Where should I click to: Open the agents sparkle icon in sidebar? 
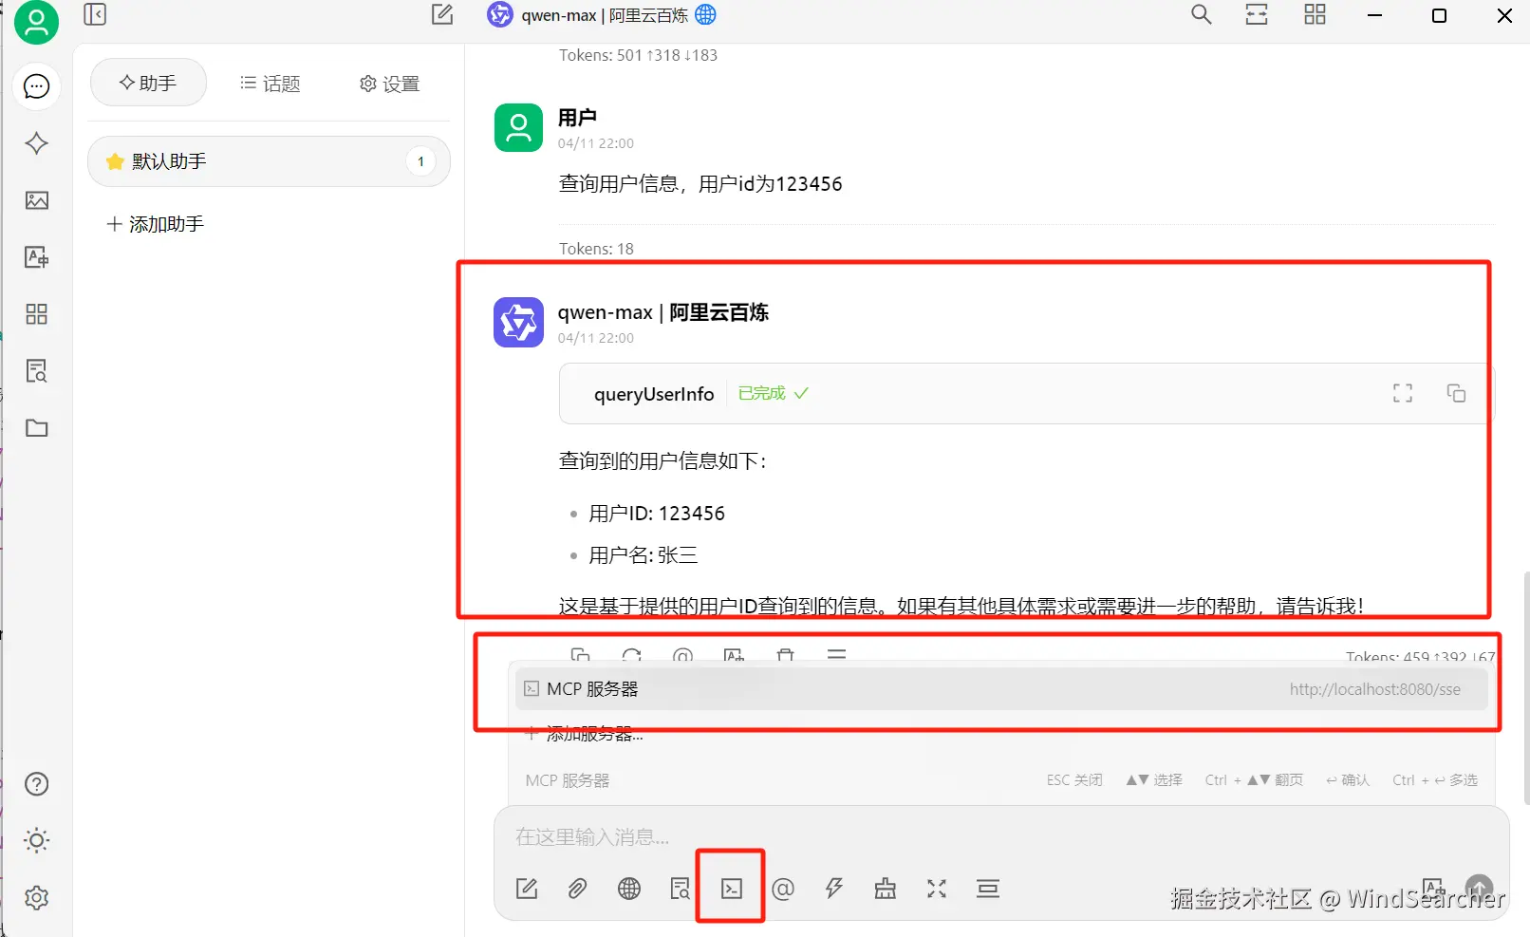point(36,143)
